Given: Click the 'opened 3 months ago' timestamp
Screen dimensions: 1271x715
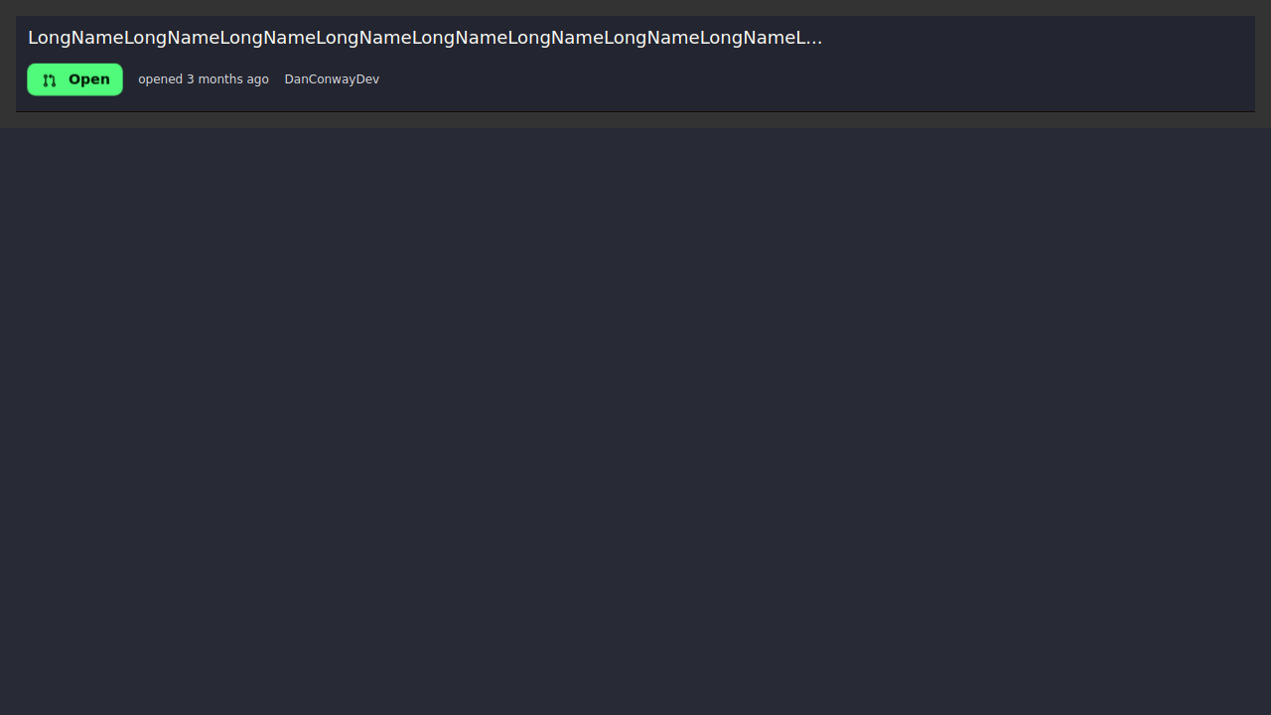Looking at the screenshot, I should click(204, 79).
